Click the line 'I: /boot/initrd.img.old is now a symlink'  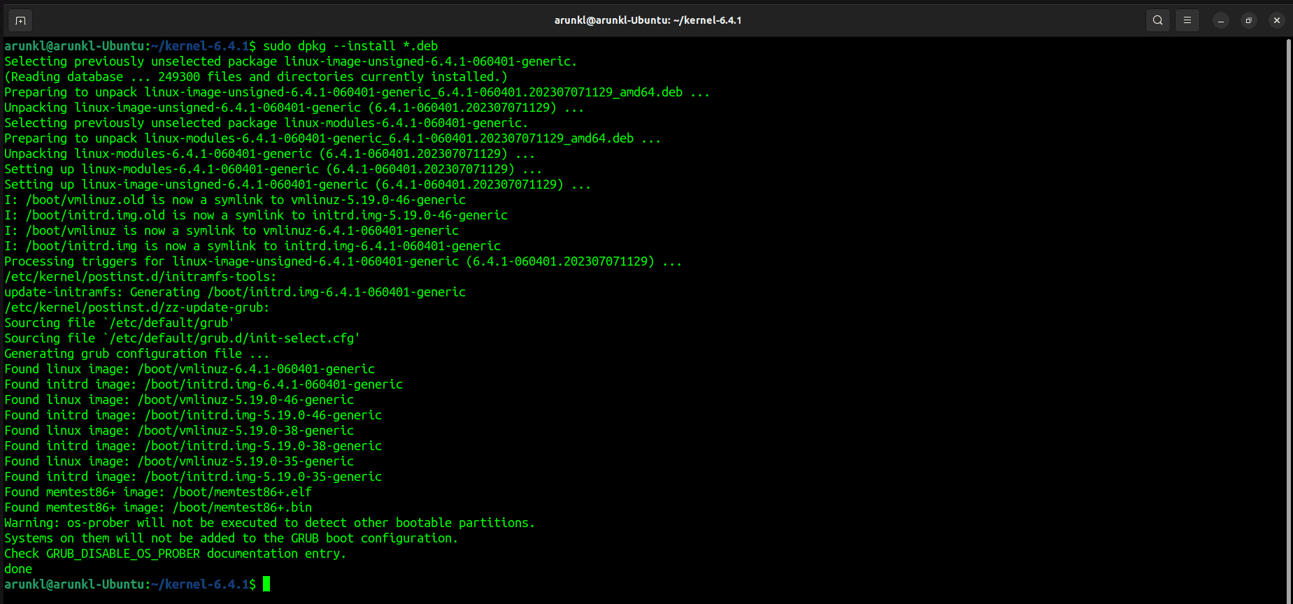pyautogui.click(x=256, y=215)
